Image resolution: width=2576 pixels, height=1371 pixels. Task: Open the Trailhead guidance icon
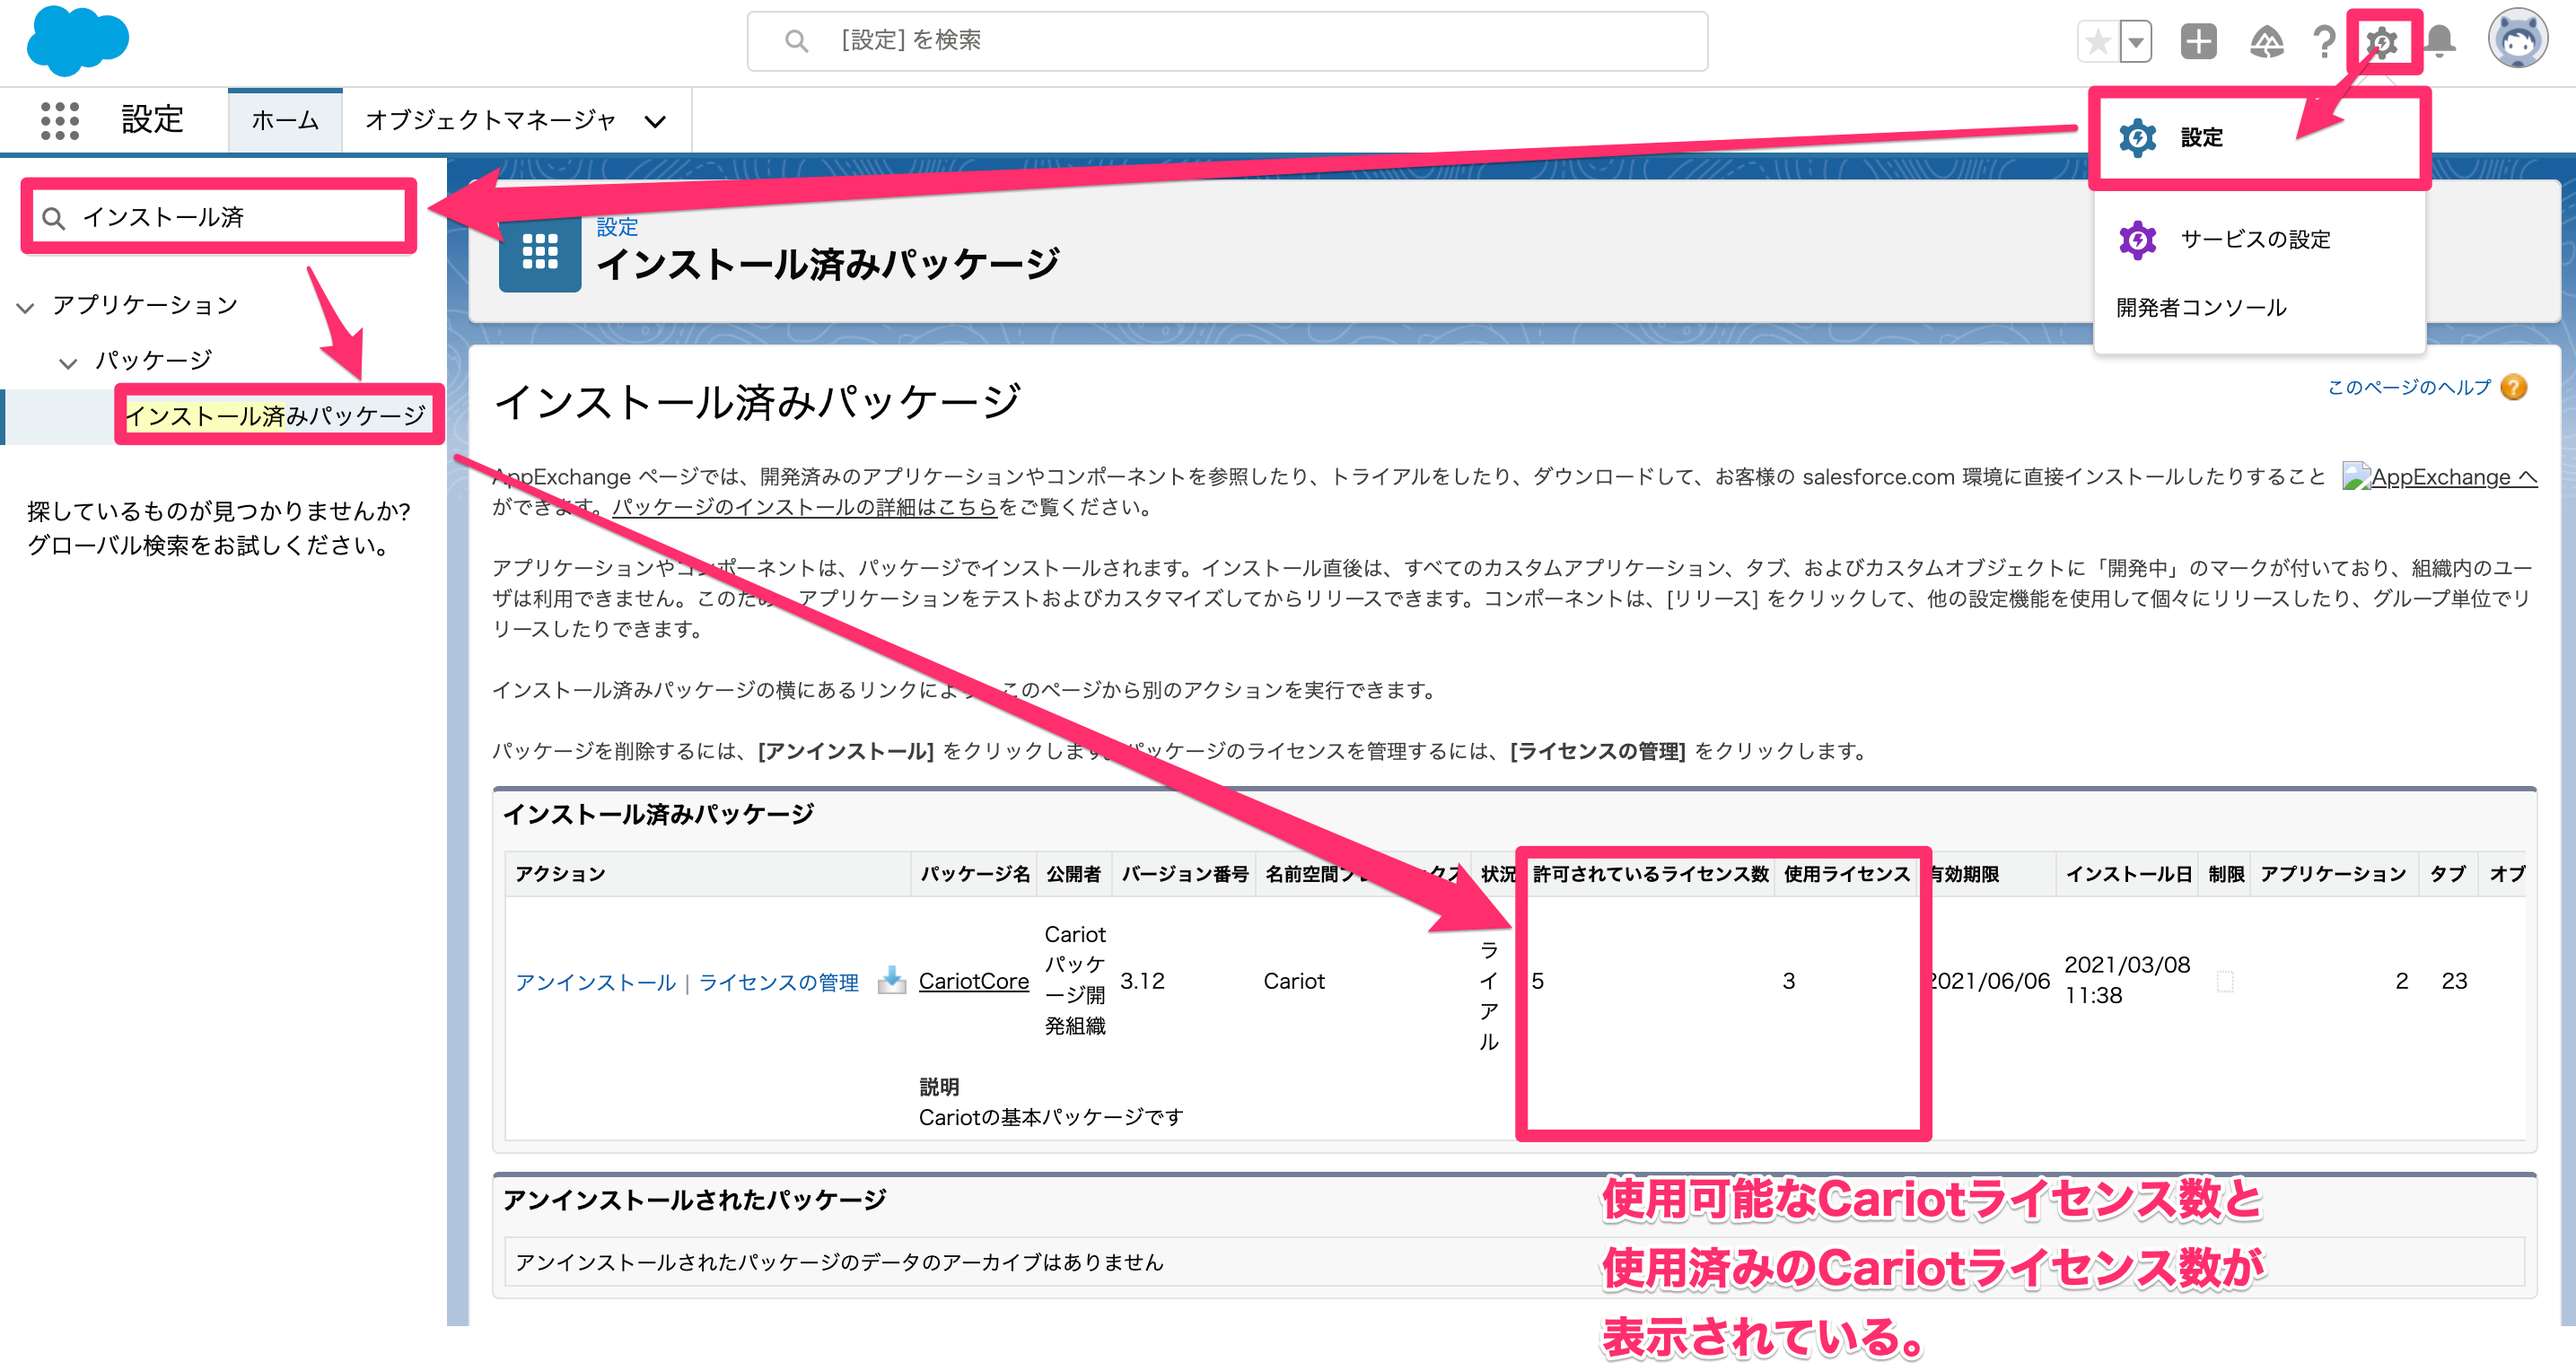(2266, 42)
